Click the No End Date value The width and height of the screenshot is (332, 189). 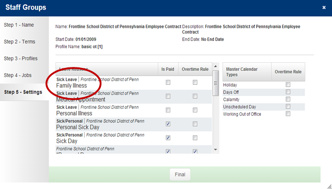(x=212, y=39)
